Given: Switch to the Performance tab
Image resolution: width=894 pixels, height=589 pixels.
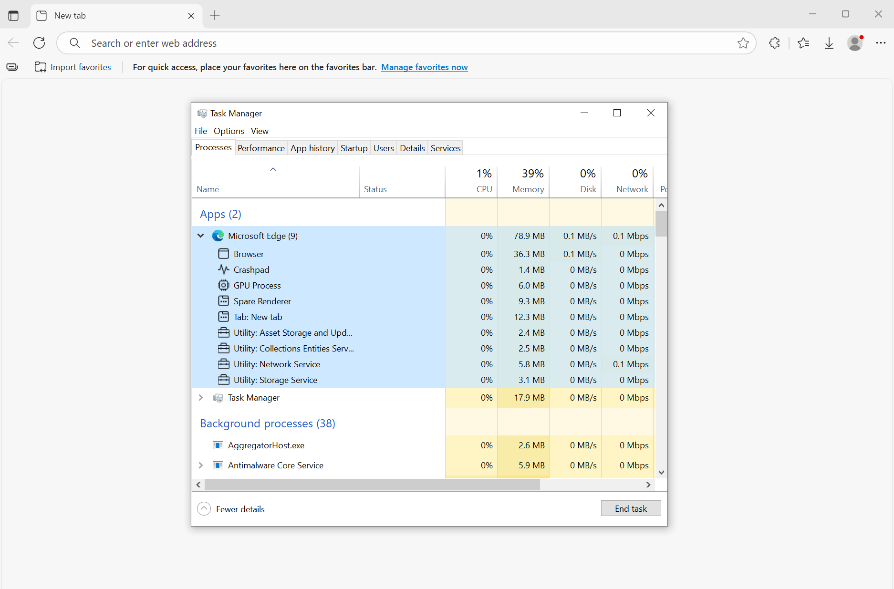Looking at the screenshot, I should pyautogui.click(x=261, y=148).
